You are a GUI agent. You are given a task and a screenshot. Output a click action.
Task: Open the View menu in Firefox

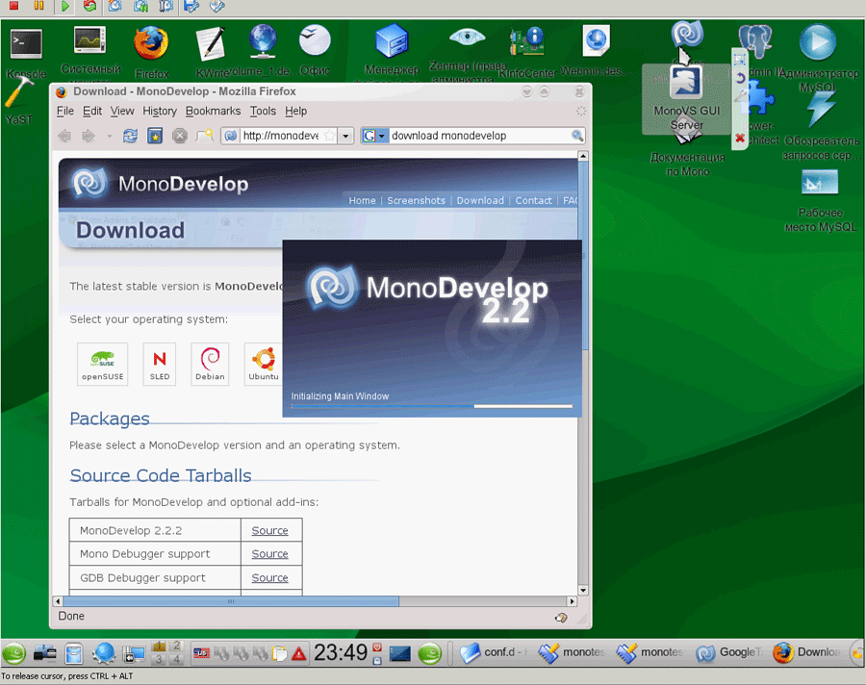pyautogui.click(x=122, y=111)
